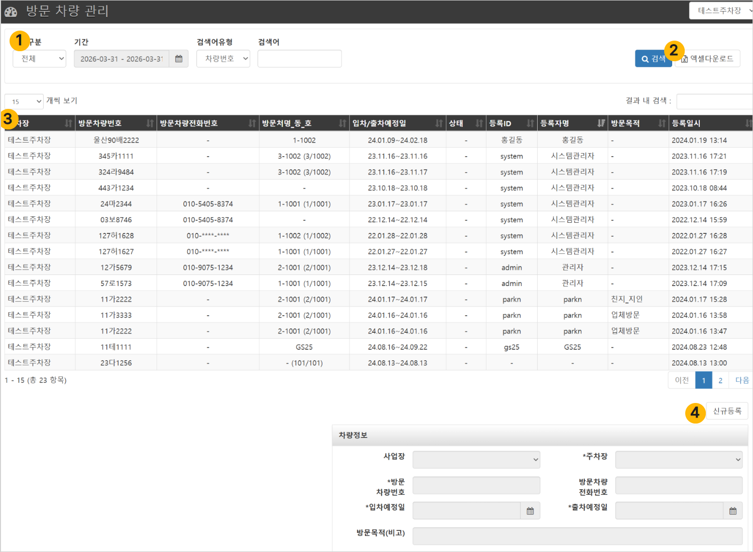Click the sort icon for 등록ID column

(531, 123)
